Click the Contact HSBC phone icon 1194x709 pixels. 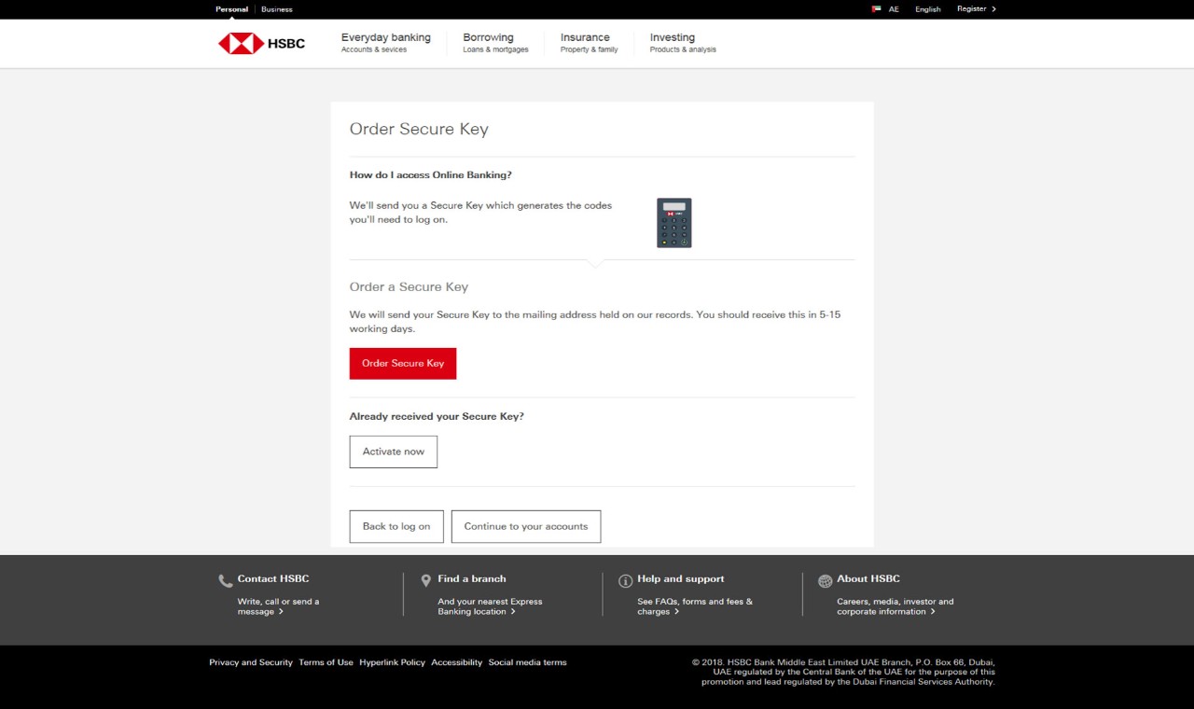(x=226, y=581)
